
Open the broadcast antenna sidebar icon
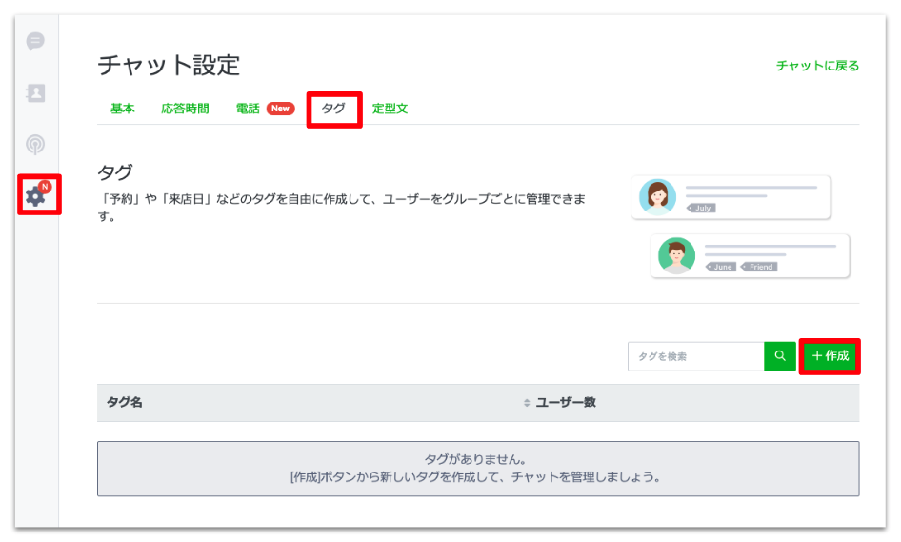click(35, 144)
